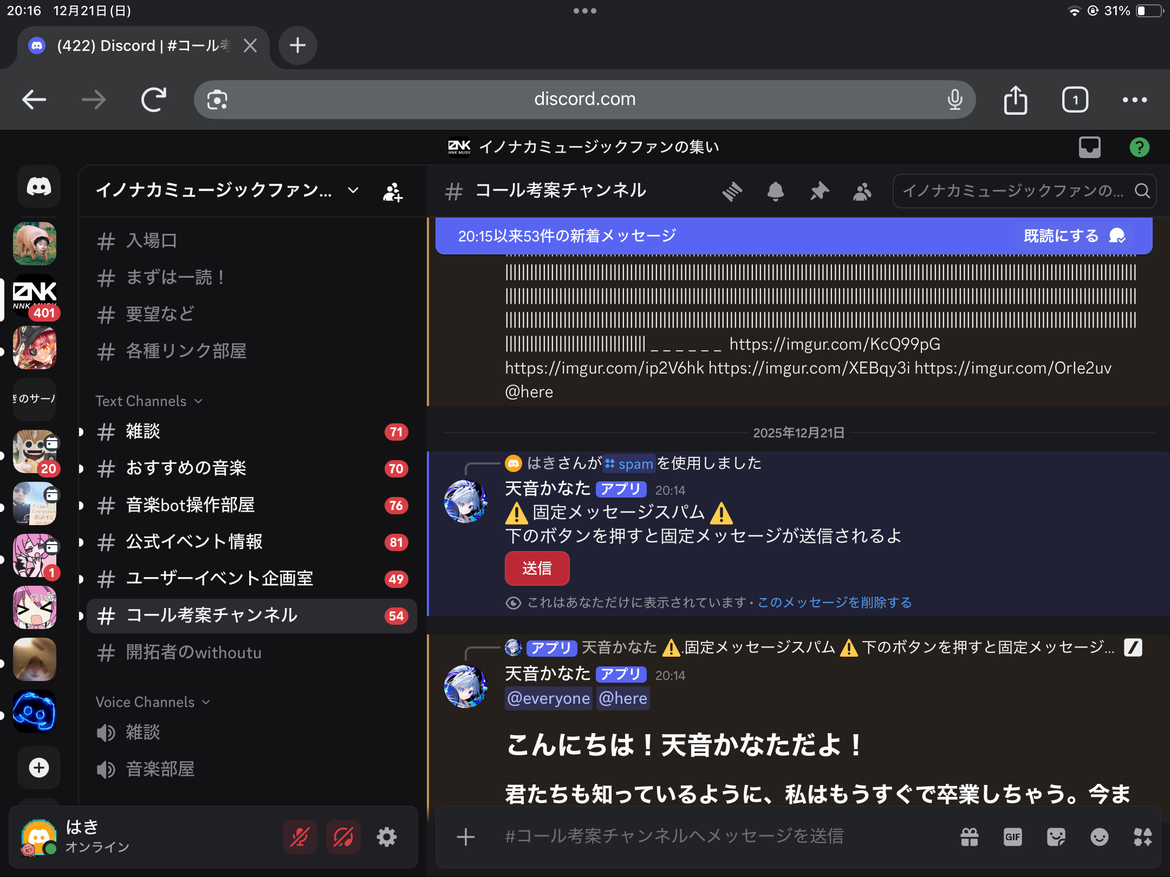Select the 雑談 text channel
Screen dimensions: 1170x877
coord(143,431)
